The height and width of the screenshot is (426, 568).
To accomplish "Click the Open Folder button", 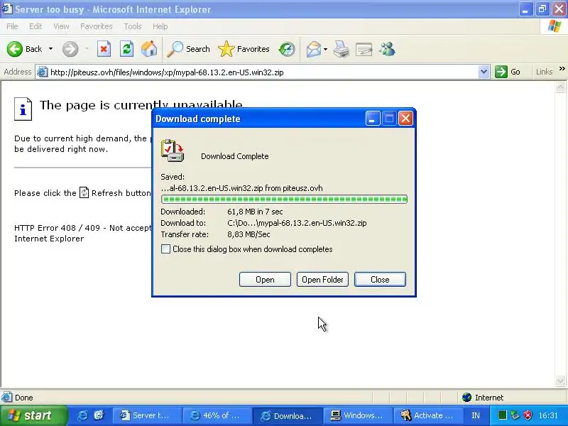I will (x=322, y=279).
